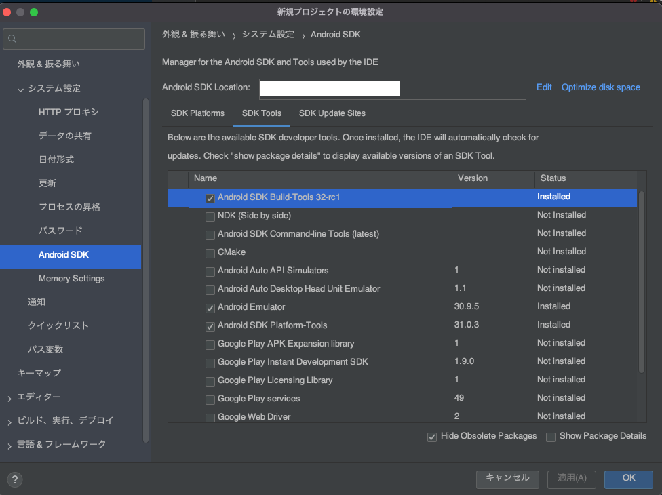The height and width of the screenshot is (495, 662).
Task: Click the キャンセル button
Action: click(507, 478)
